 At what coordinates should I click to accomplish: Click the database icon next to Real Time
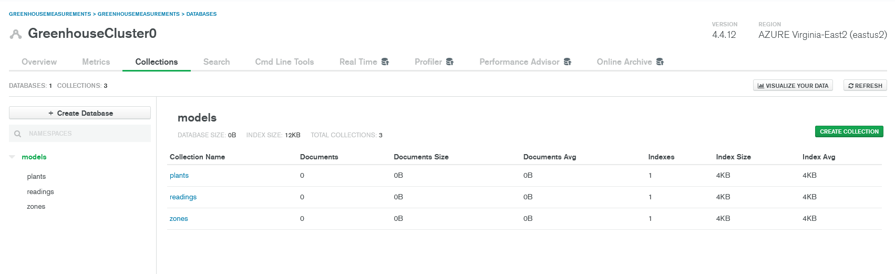(385, 62)
